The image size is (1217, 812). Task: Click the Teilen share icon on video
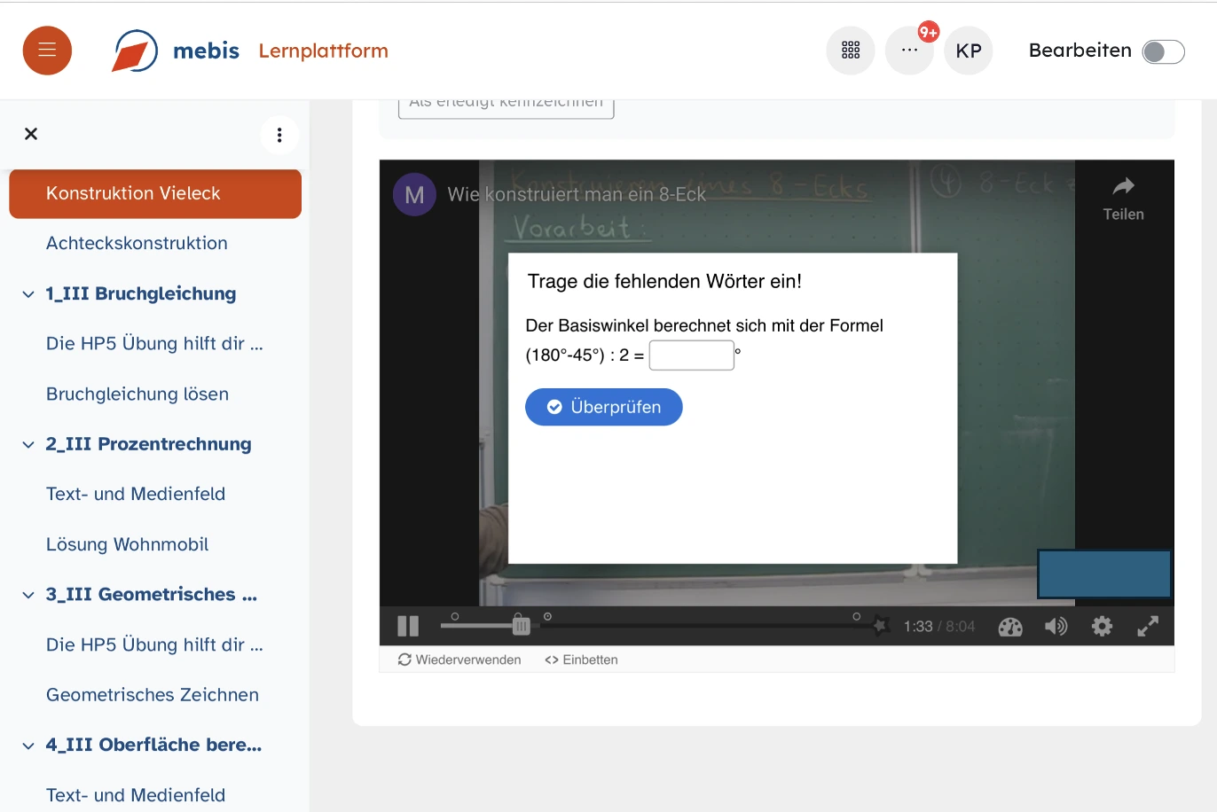(x=1123, y=199)
